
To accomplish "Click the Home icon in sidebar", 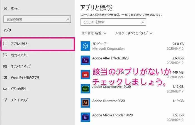I will [x=6, y=8].
